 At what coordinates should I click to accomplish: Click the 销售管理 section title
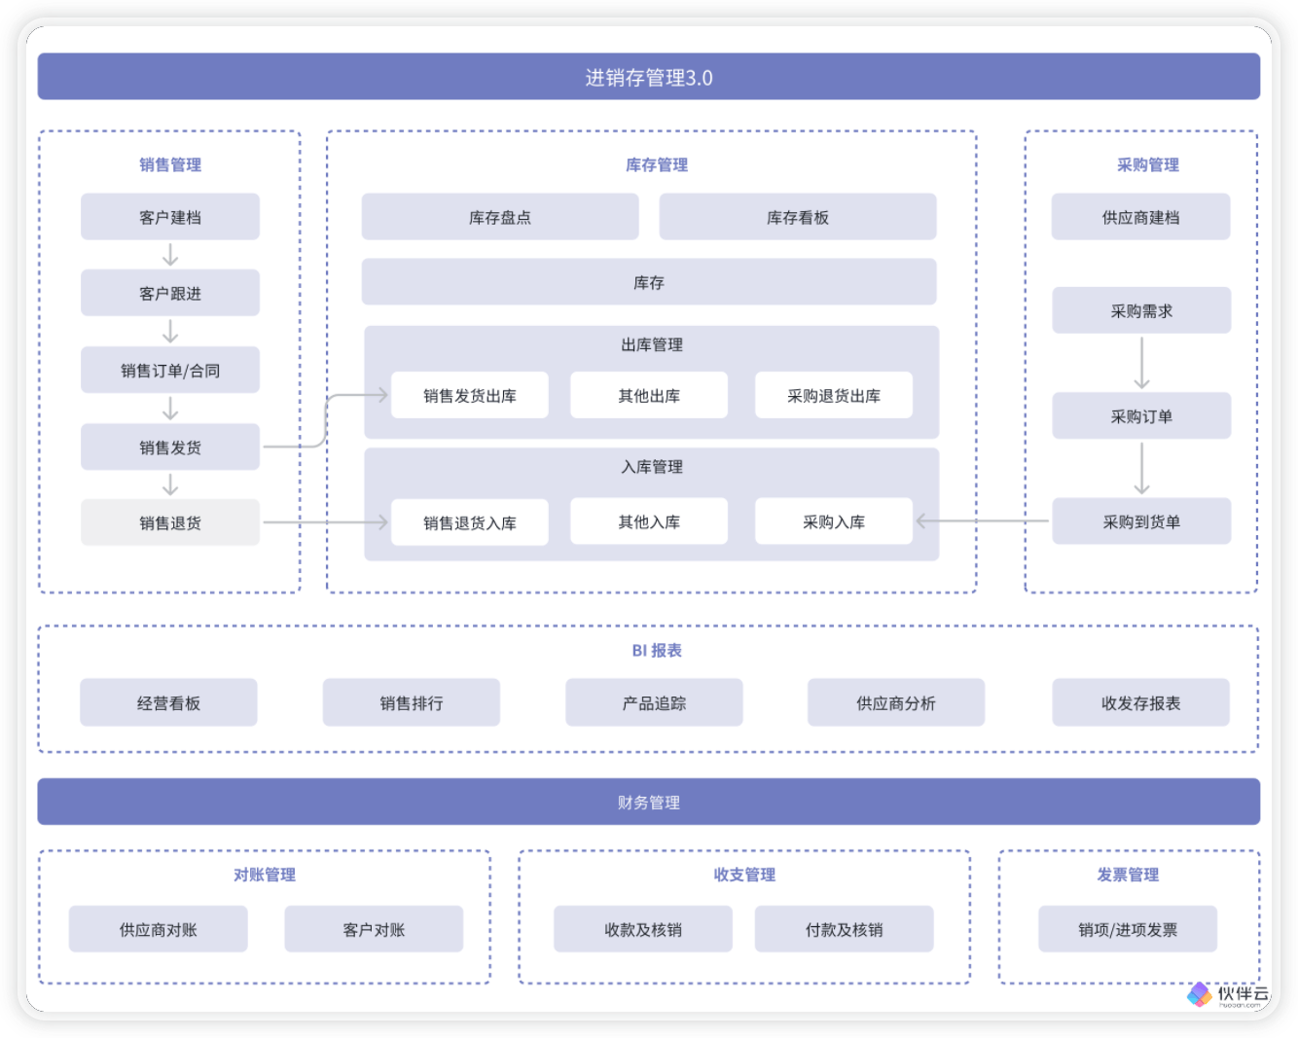tap(170, 164)
